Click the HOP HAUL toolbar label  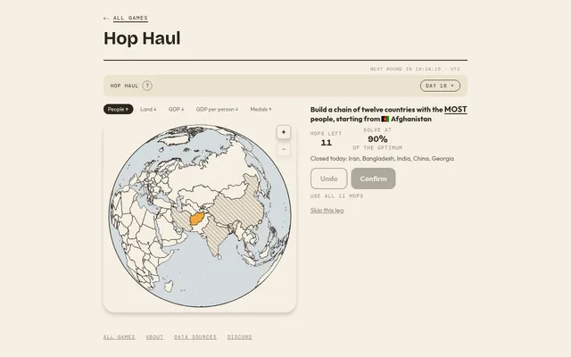pos(124,86)
